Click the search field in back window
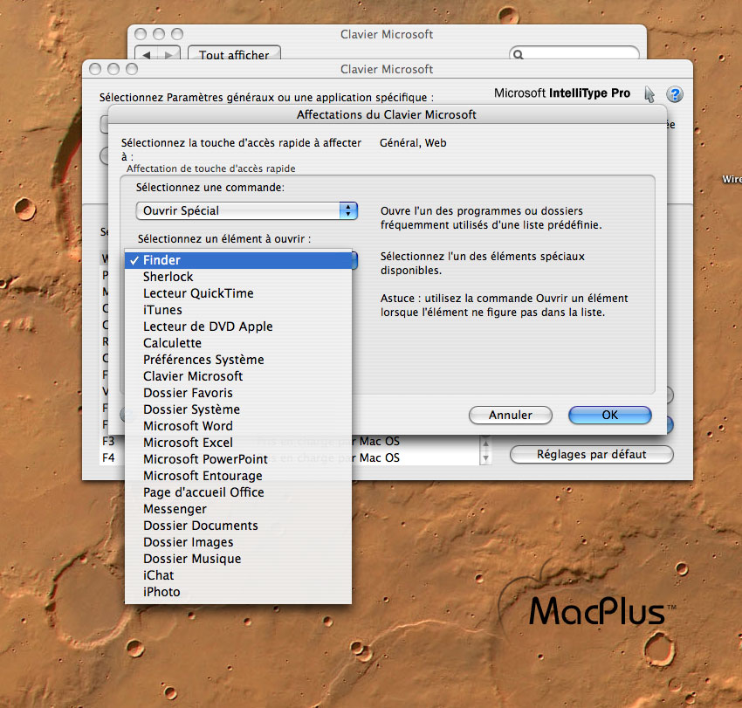The height and width of the screenshot is (708, 742). click(x=574, y=54)
